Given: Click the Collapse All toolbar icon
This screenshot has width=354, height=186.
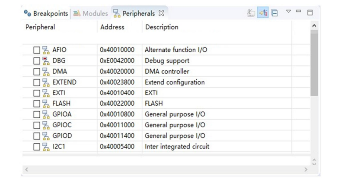Looking at the screenshot, I should pos(274,13).
